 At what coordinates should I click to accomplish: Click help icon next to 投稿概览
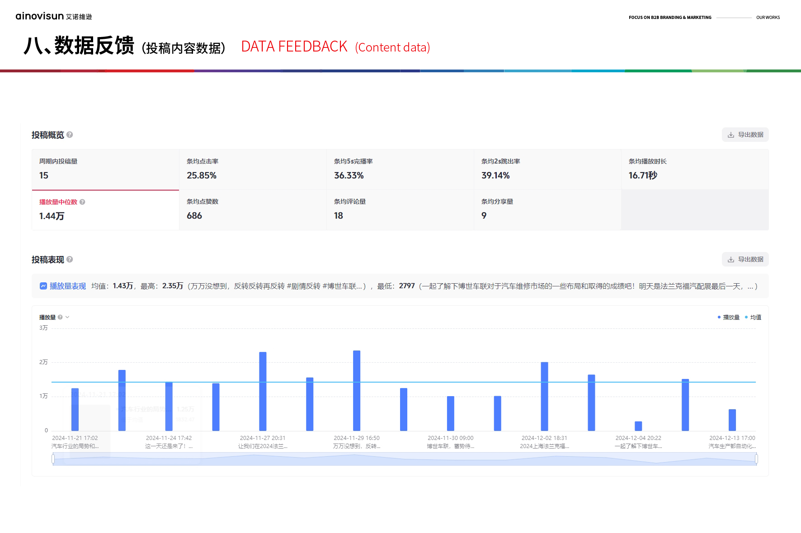click(x=70, y=135)
